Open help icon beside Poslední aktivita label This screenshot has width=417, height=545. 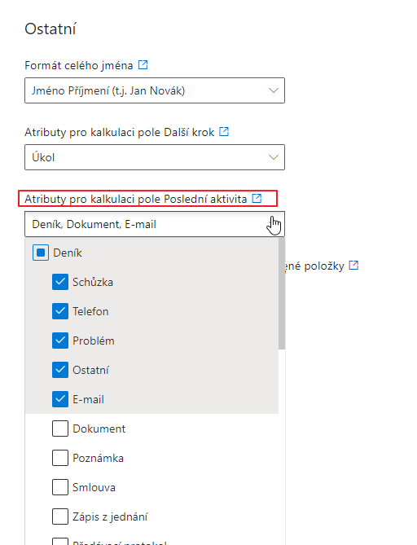tap(257, 198)
